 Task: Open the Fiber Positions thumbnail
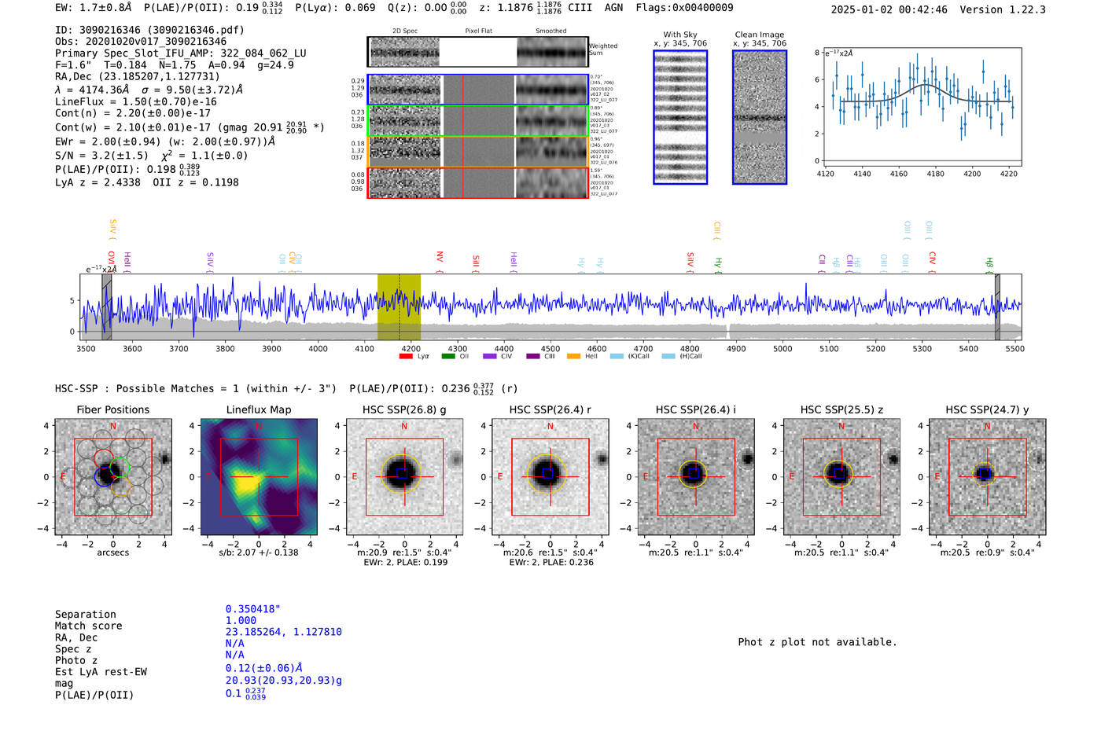(113, 476)
